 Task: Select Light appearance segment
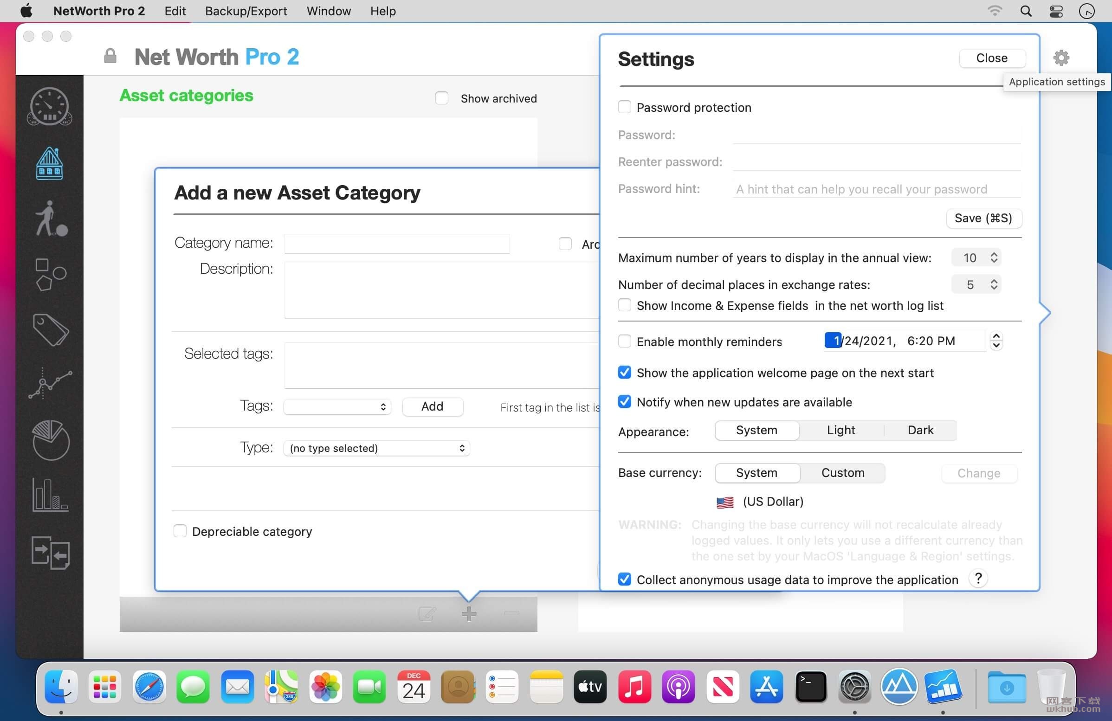[841, 430]
